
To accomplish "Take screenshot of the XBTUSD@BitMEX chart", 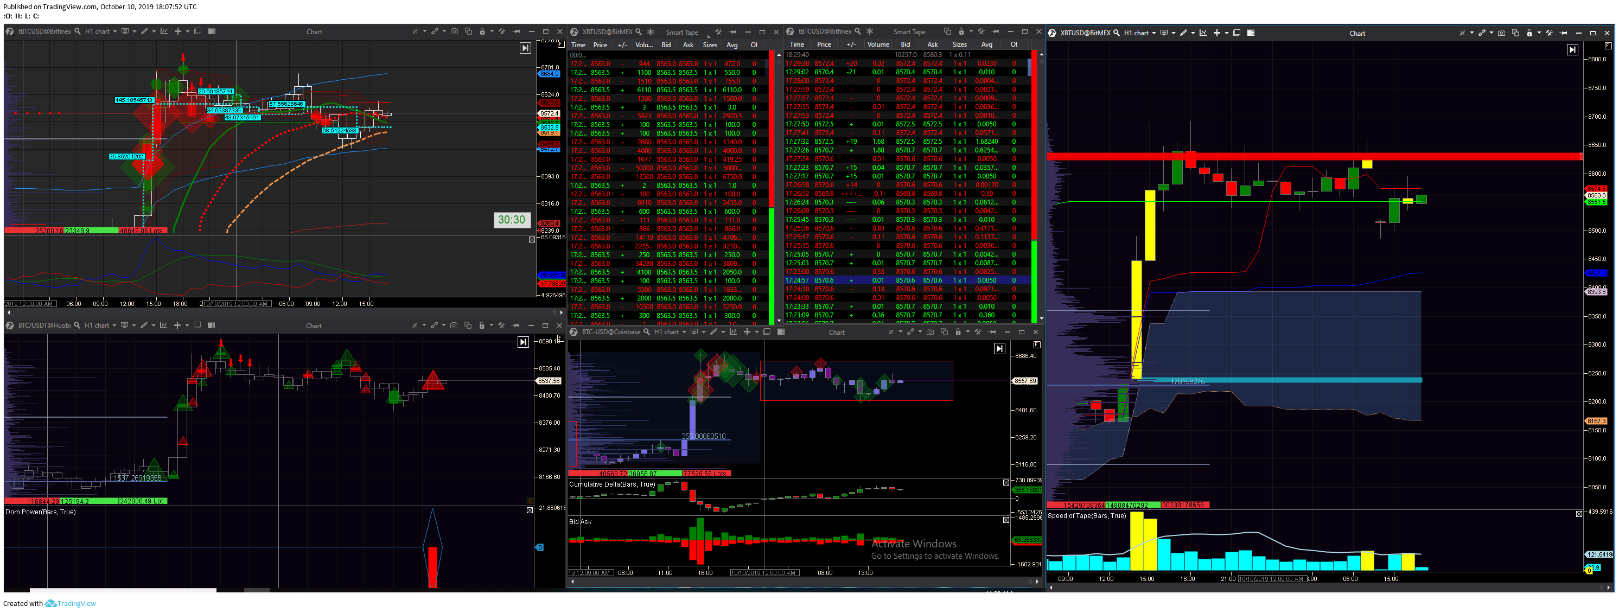I will [x=1502, y=33].
